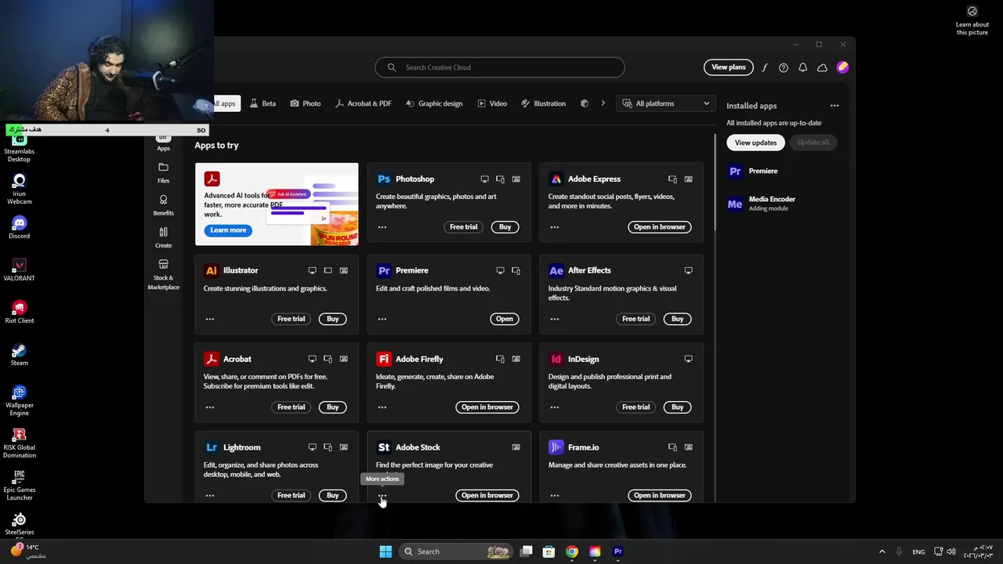Click the apps list vertical scrollbar

715,182
